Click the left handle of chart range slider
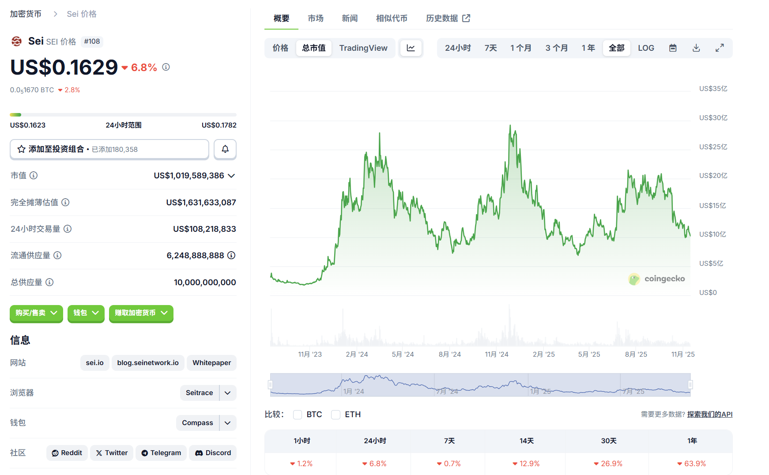 (x=270, y=385)
